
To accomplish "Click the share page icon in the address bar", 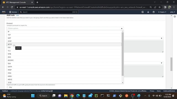I will point(155,7).
